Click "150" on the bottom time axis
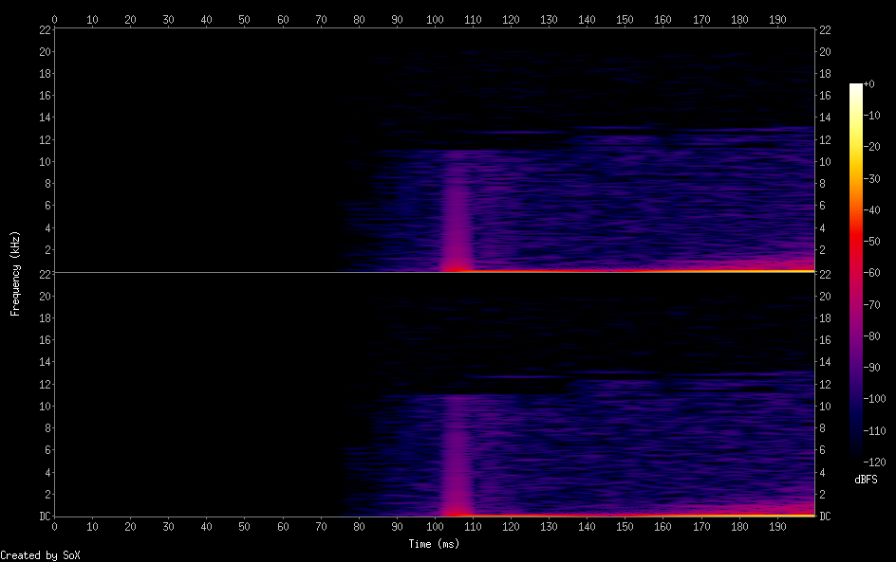Image resolution: width=896 pixels, height=562 pixels. [x=625, y=527]
